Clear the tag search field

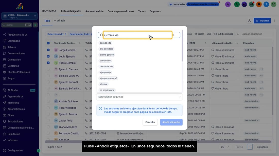click(x=173, y=35)
